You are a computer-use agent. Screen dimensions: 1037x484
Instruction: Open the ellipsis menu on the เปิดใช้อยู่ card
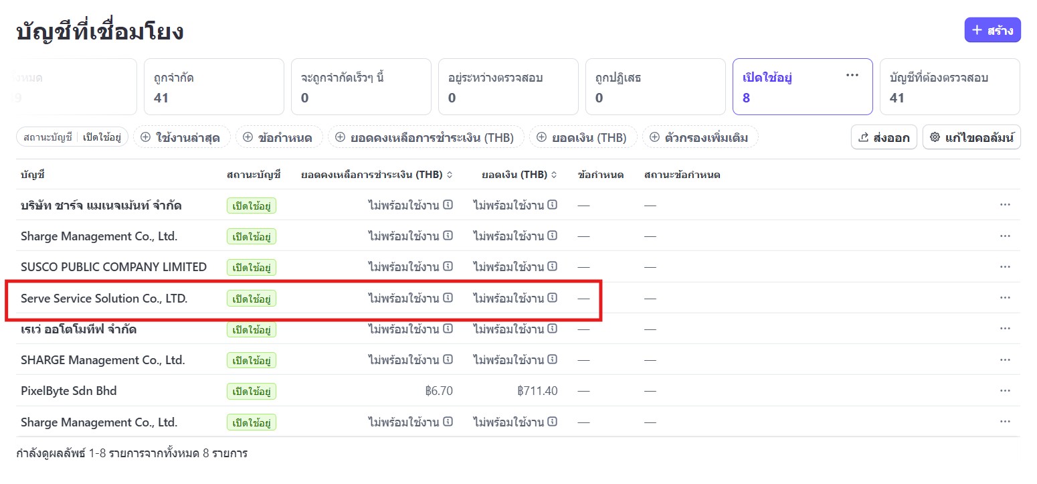point(852,76)
